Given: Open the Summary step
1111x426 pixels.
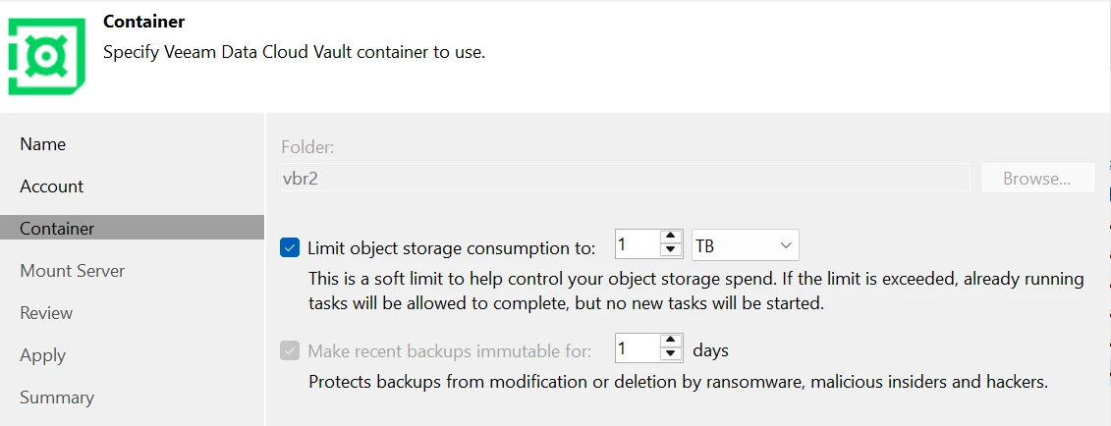Looking at the screenshot, I should point(57,398).
